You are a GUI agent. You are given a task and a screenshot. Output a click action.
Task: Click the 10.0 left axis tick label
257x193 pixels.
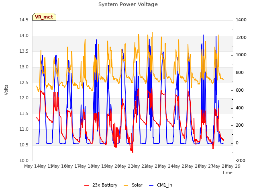point(24,160)
